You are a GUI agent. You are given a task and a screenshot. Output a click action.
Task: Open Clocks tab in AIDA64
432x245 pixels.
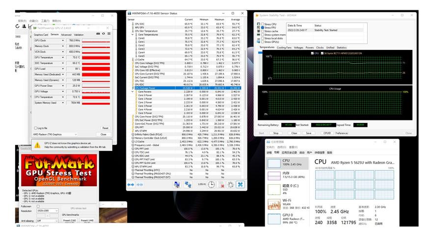click(320, 48)
